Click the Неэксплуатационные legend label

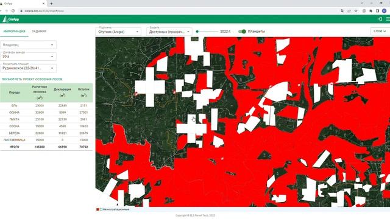[116, 209]
